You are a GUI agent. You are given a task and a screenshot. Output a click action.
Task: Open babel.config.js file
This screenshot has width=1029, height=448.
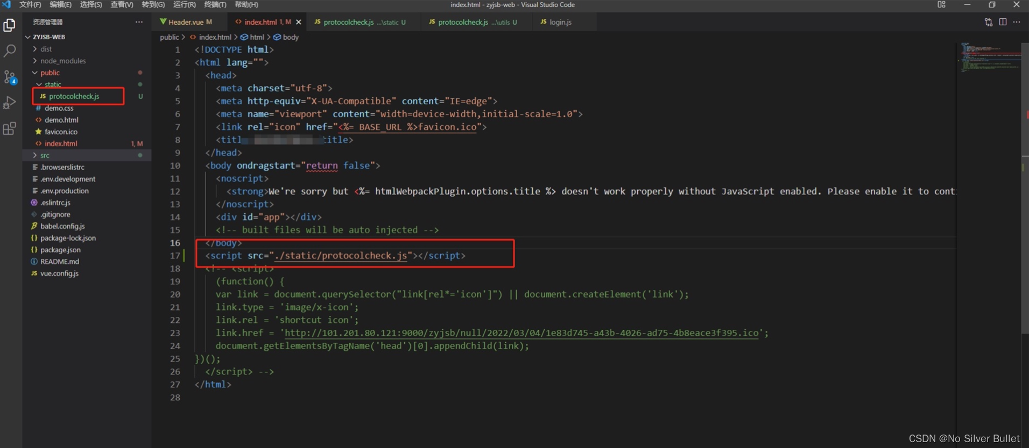coord(62,226)
